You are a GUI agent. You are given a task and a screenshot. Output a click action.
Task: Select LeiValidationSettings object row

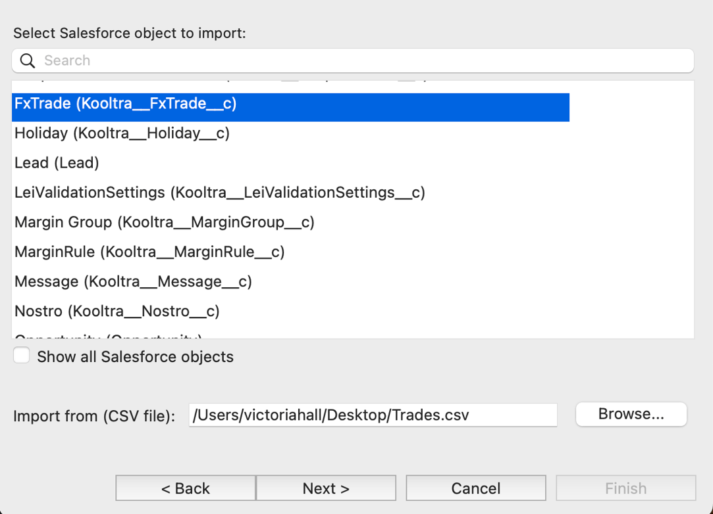[290, 193]
